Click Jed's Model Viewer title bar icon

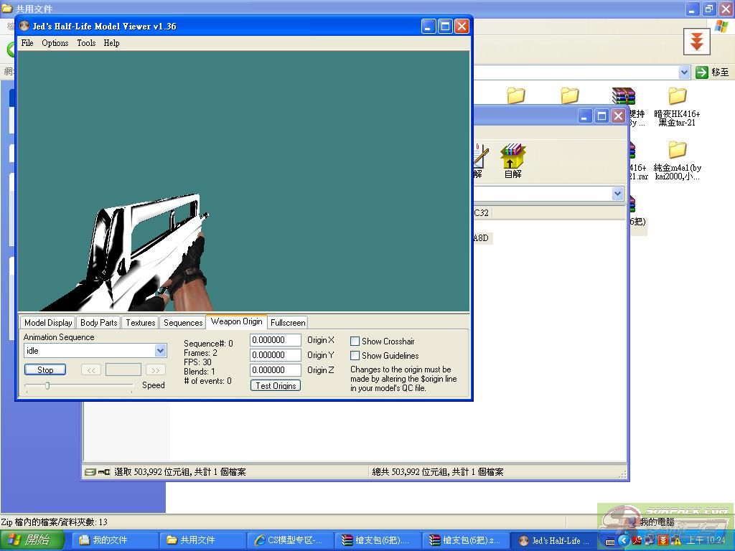coord(24,27)
